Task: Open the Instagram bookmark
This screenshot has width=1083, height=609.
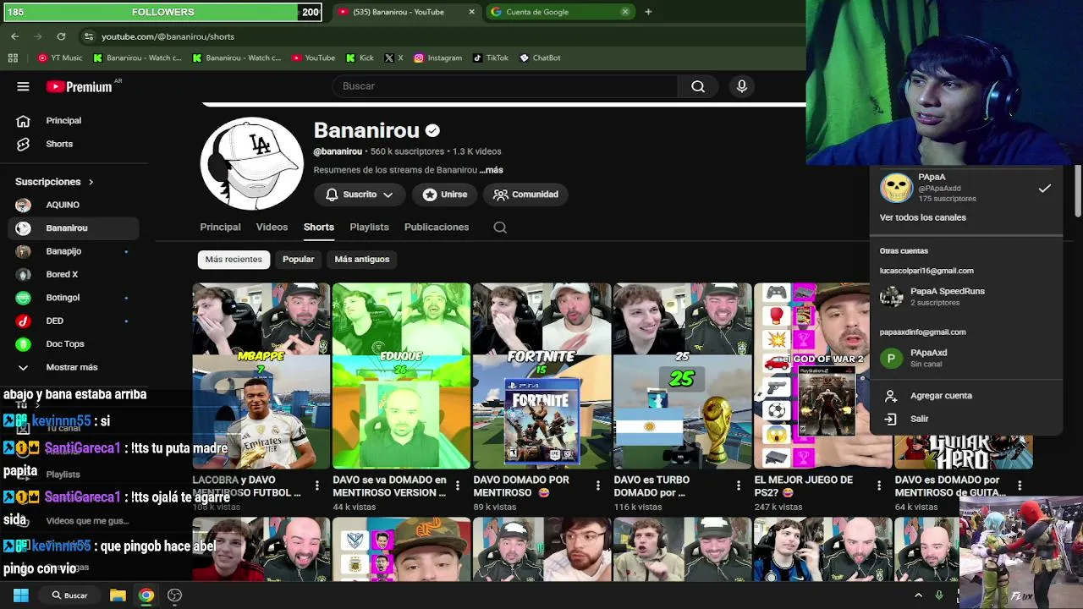Action: [x=437, y=58]
